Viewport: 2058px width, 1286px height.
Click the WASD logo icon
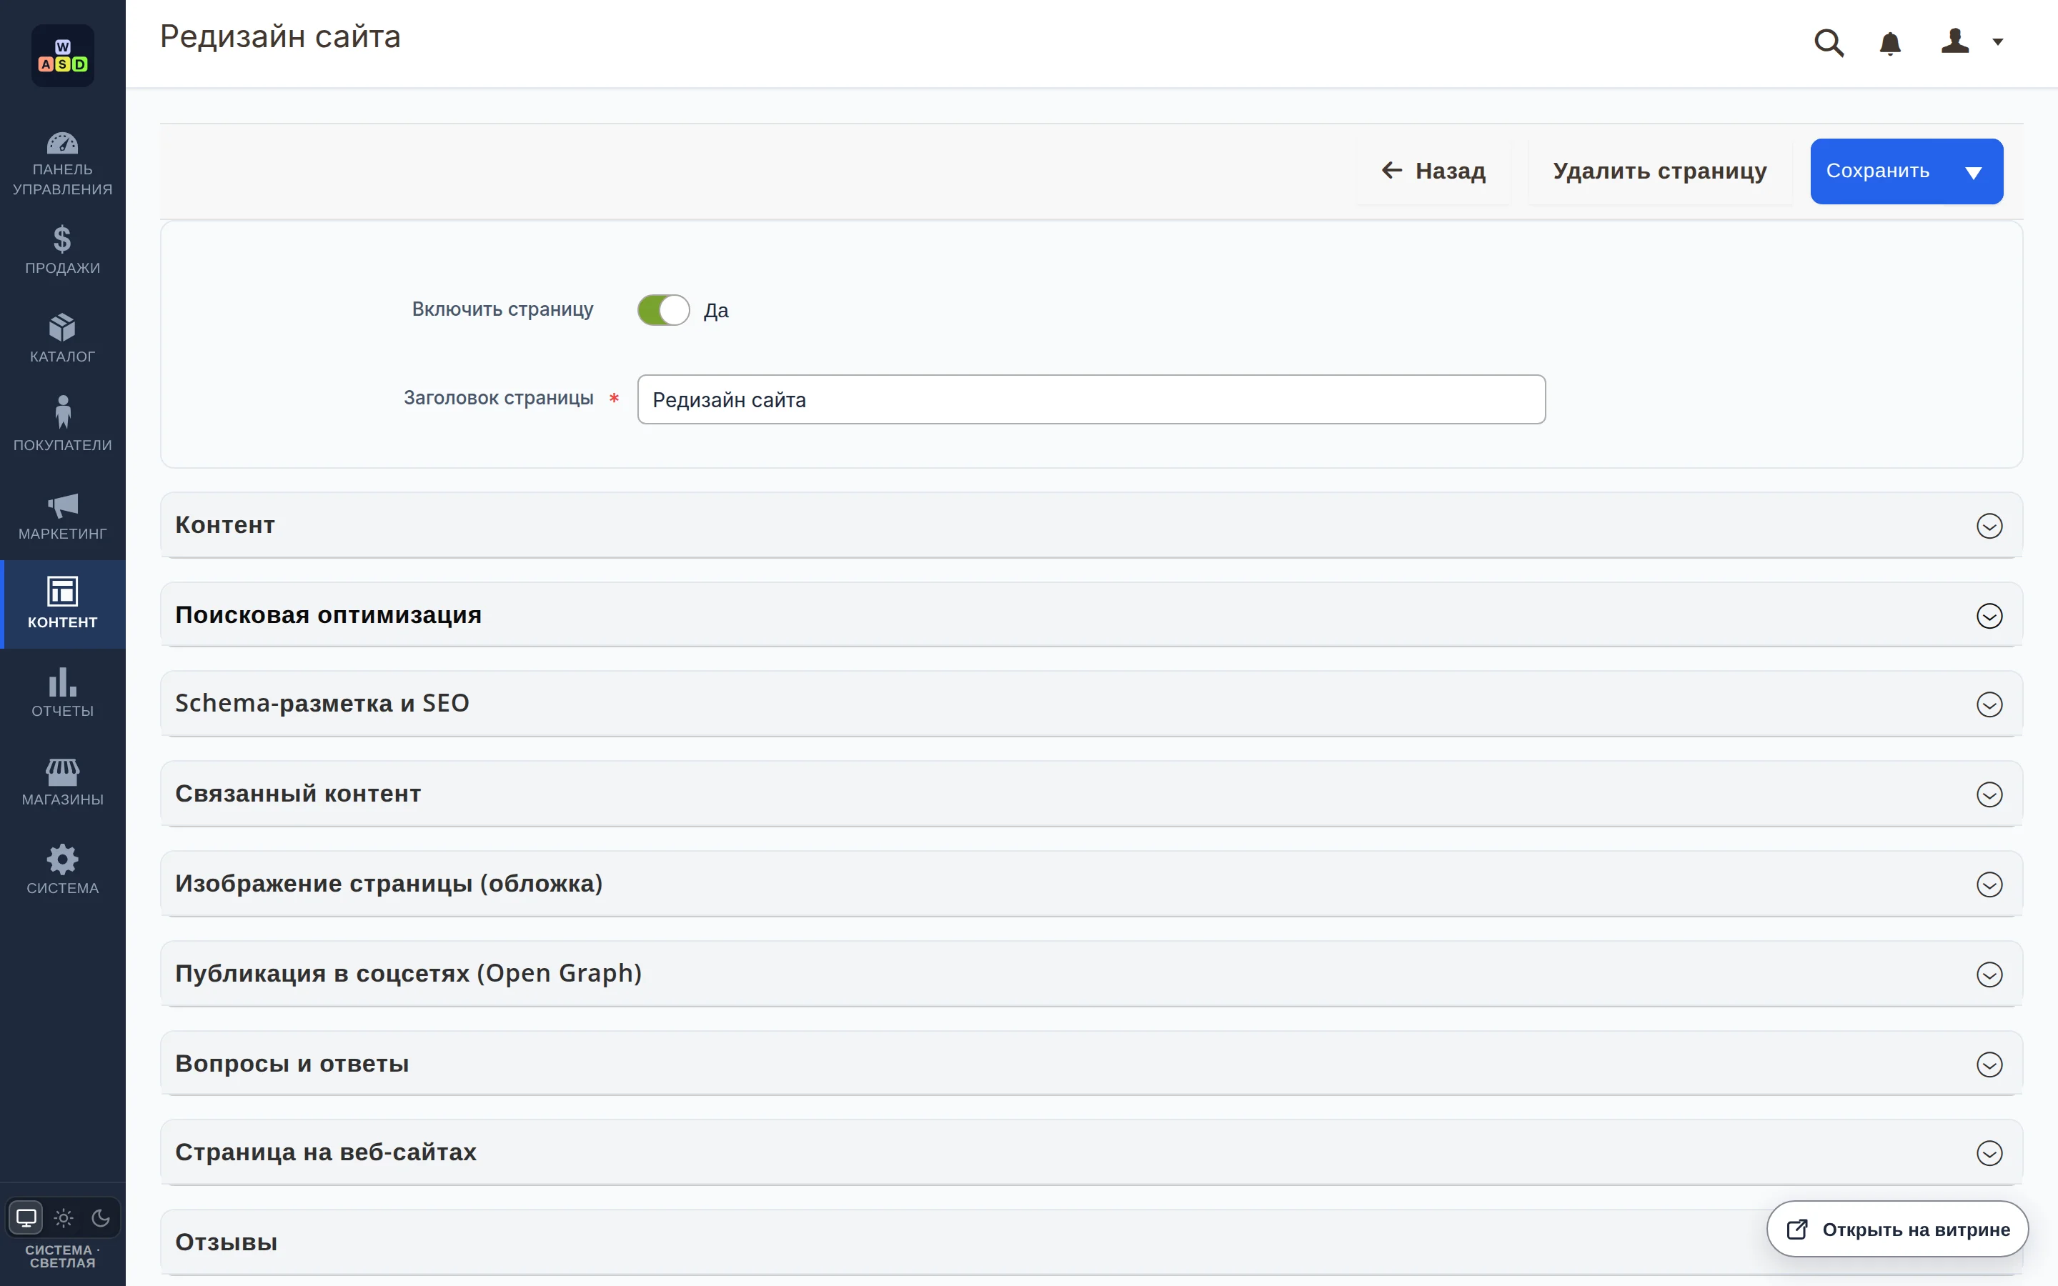[63, 55]
